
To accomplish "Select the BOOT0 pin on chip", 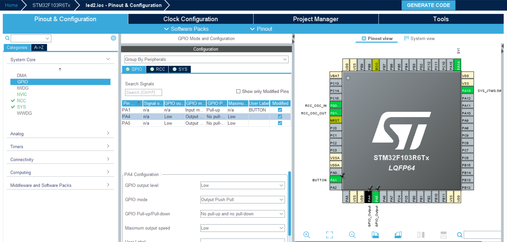I will [376, 65].
